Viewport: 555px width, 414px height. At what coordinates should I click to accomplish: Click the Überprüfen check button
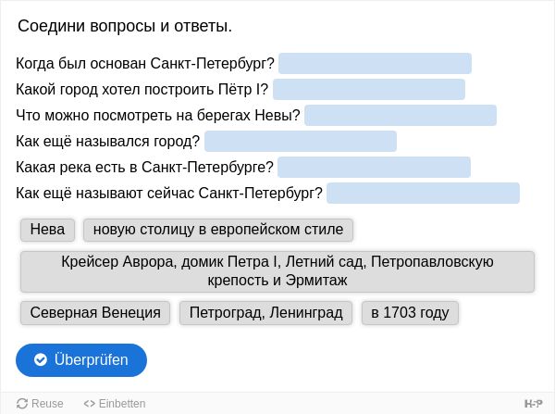pyautogui.click(x=81, y=359)
